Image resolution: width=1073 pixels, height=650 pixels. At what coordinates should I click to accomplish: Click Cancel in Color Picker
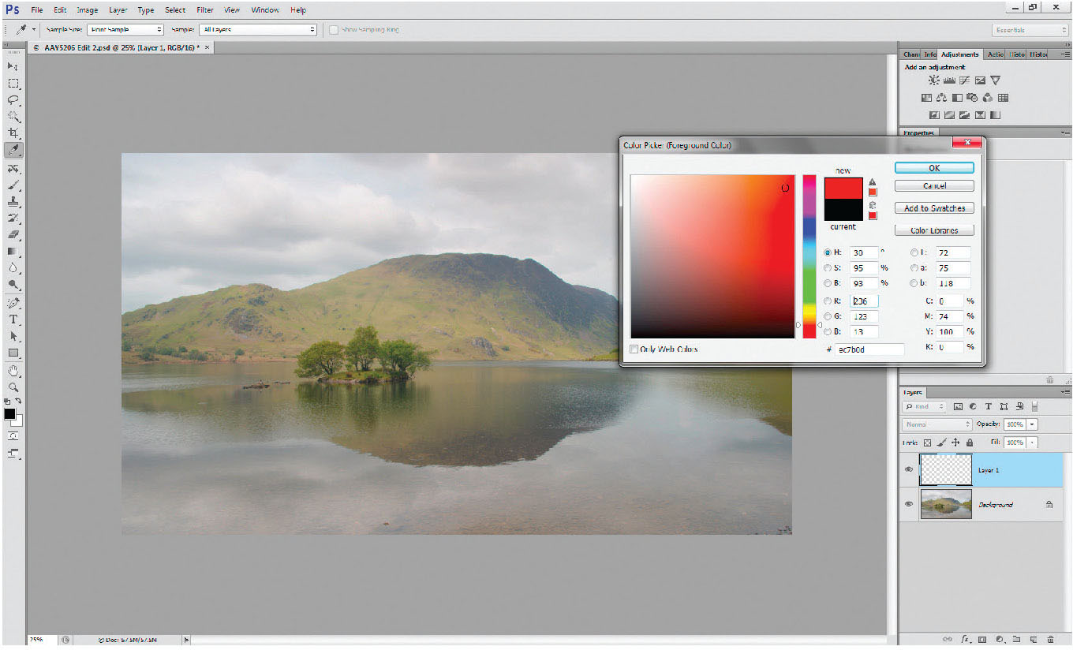tap(934, 186)
